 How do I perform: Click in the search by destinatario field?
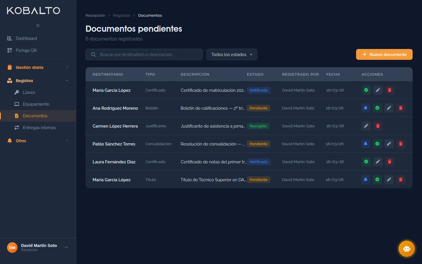[144, 55]
